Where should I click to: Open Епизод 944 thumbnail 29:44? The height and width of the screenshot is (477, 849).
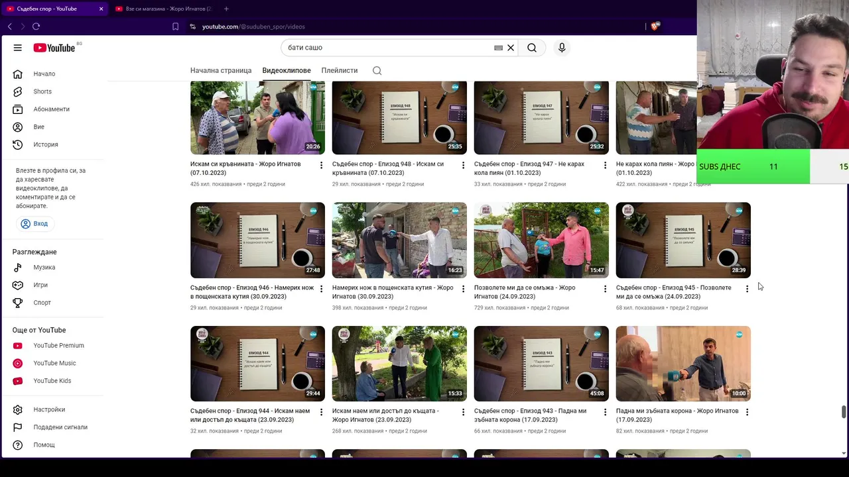tap(257, 364)
